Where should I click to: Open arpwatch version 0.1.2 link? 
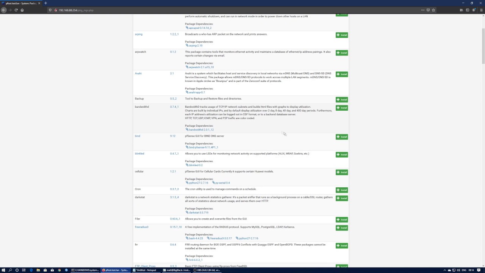[173, 52]
